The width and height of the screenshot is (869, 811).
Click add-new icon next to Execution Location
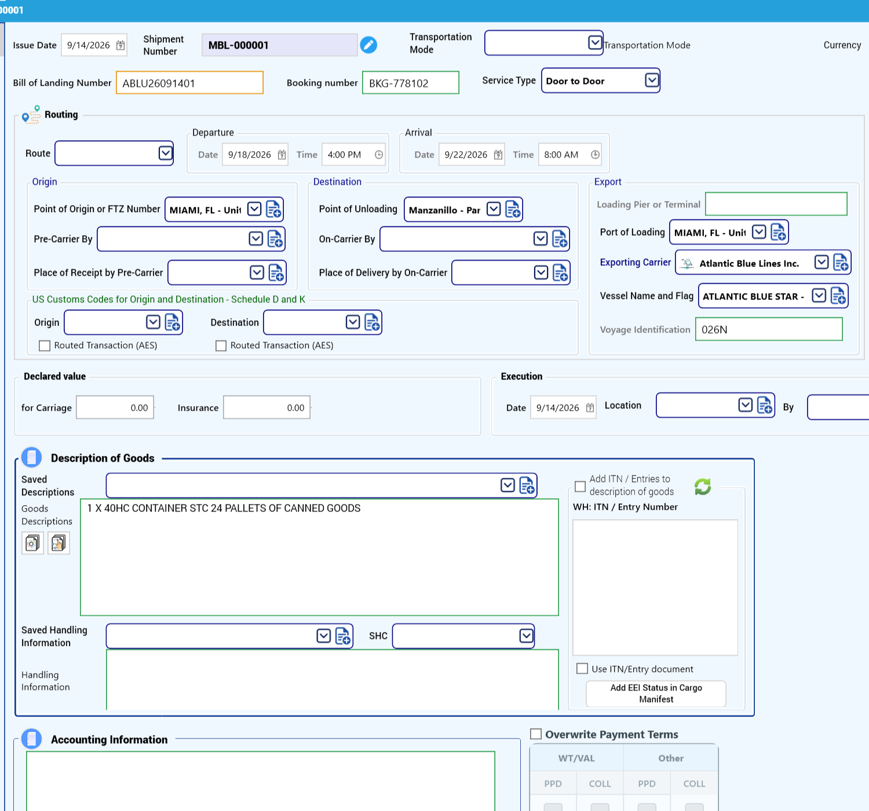click(x=765, y=405)
